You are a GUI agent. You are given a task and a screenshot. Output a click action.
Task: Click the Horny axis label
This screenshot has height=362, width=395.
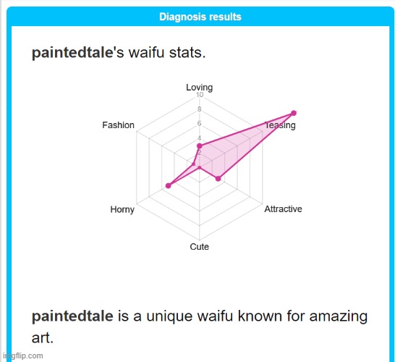click(122, 209)
